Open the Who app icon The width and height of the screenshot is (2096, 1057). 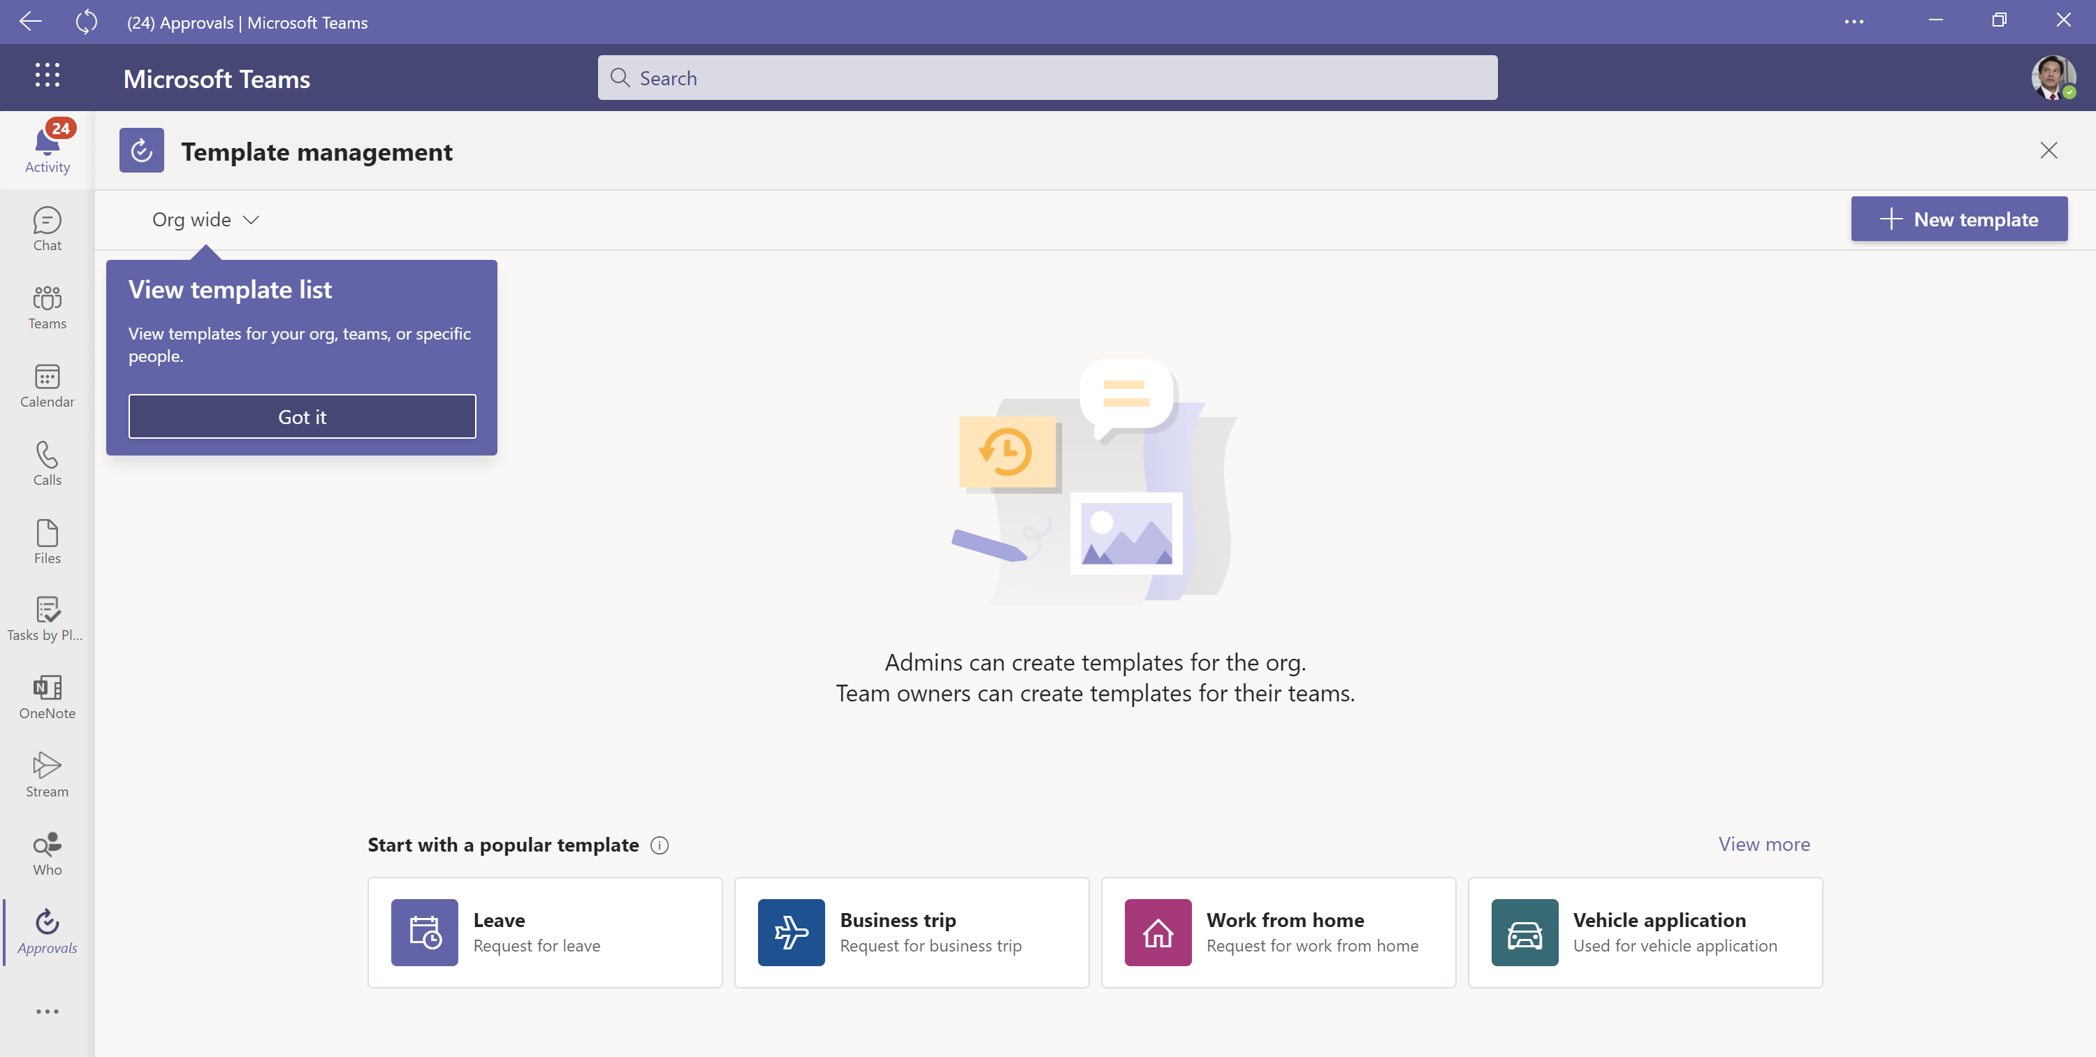48,853
